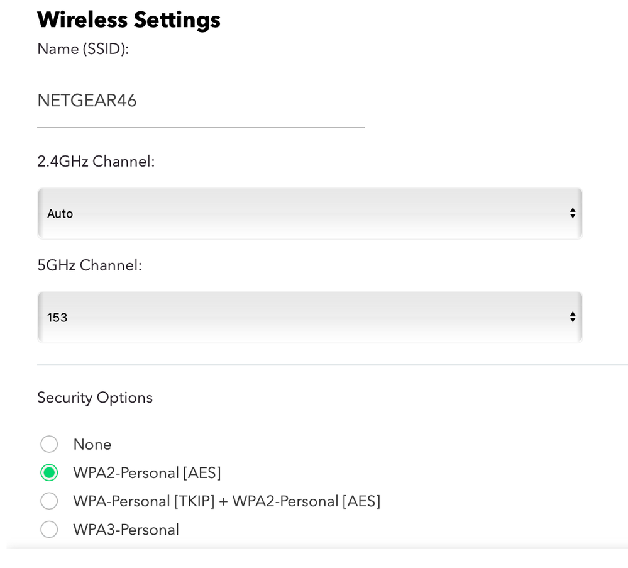Select the None security radio button
The width and height of the screenshot is (628, 568).
(x=49, y=445)
